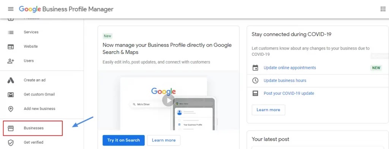
Task: Click the Services list icon
Action: click(x=11, y=33)
